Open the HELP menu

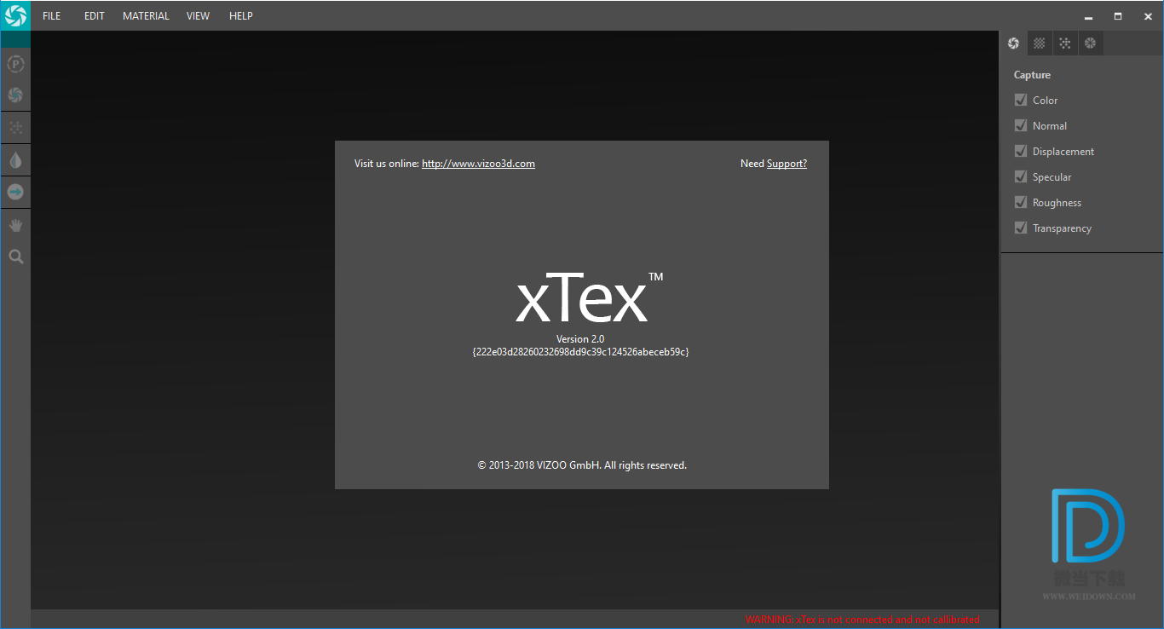241,16
